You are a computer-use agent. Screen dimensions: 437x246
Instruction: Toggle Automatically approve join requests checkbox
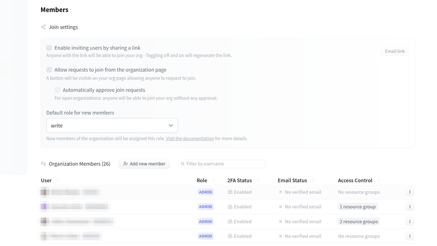click(57, 90)
